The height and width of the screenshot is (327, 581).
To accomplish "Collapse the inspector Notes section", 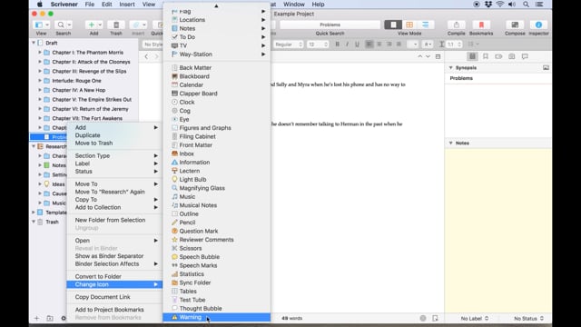I will point(451,144).
